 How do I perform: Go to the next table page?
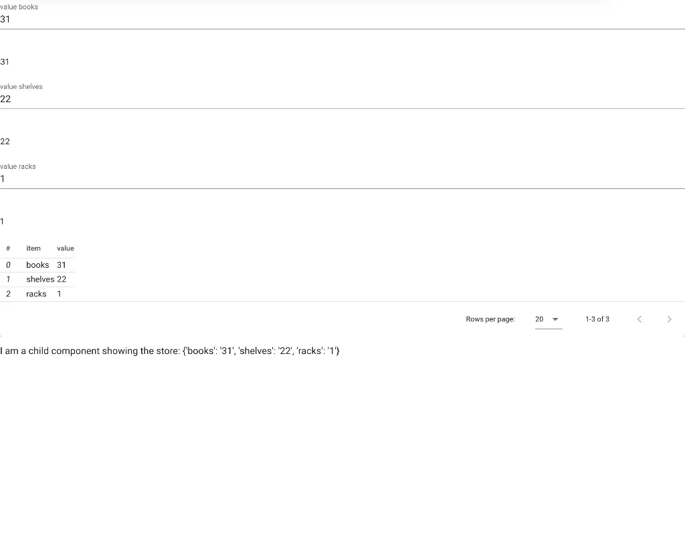click(x=669, y=319)
